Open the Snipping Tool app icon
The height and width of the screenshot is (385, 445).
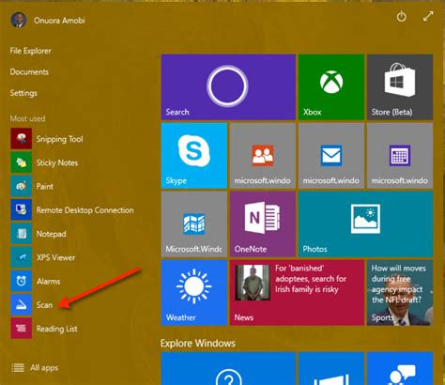[22, 138]
